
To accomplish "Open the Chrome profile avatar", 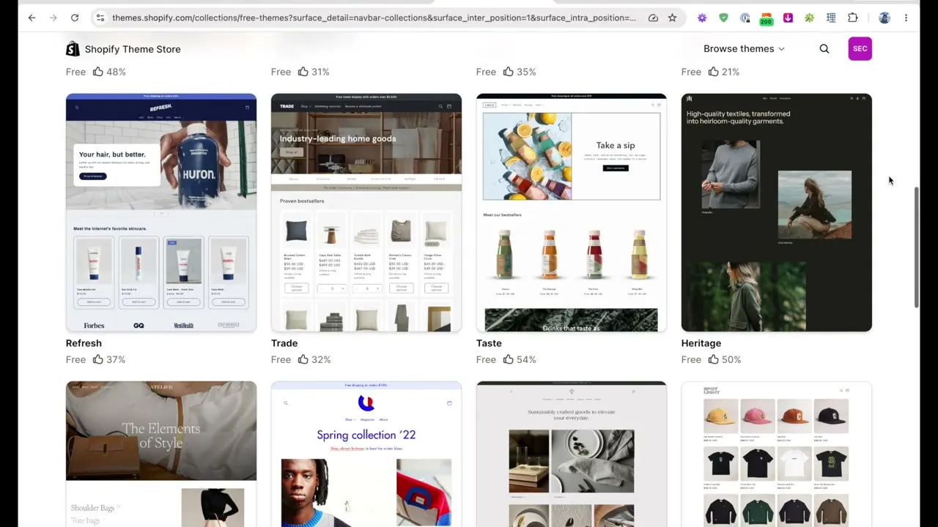I will tap(885, 18).
